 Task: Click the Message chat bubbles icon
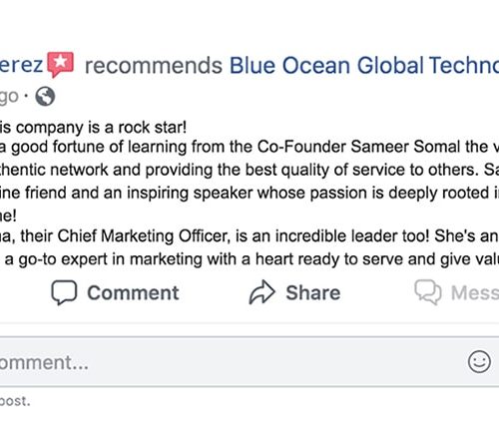428,292
